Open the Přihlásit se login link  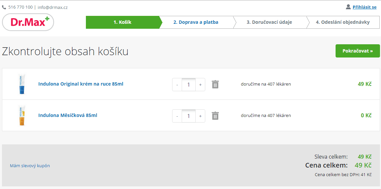pyautogui.click(x=364, y=7)
